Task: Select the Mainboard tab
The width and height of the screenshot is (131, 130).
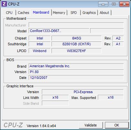Action: coord(41,12)
